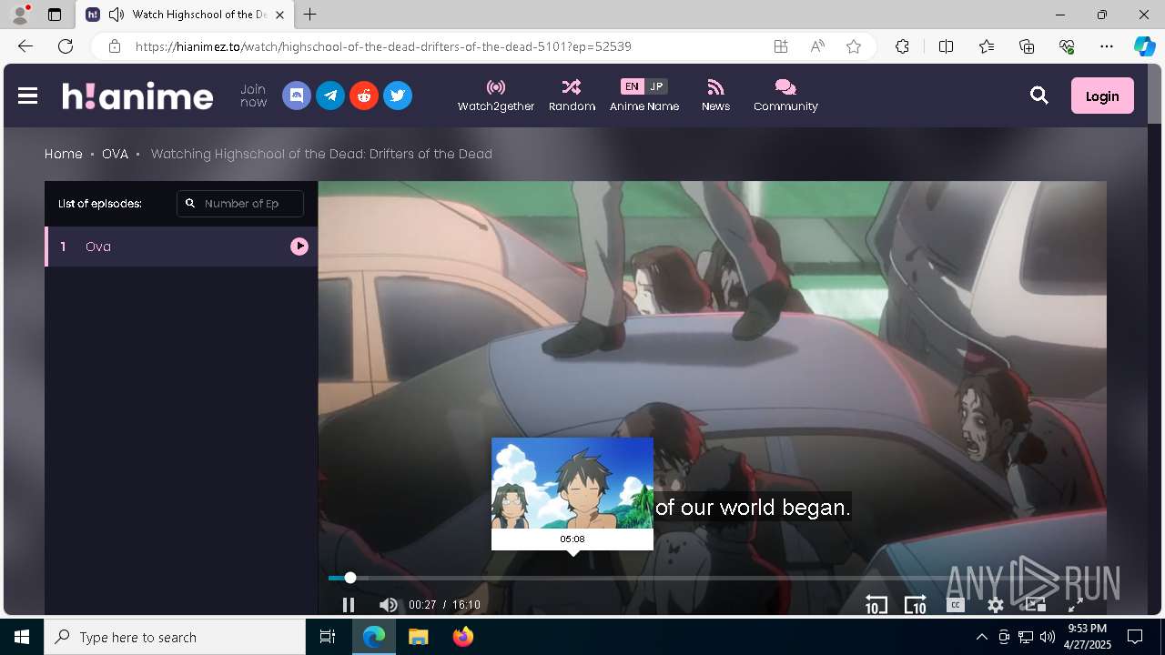Open the Telegram join icon
The width and height of the screenshot is (1165, 655).
click(x=330, y=96)
